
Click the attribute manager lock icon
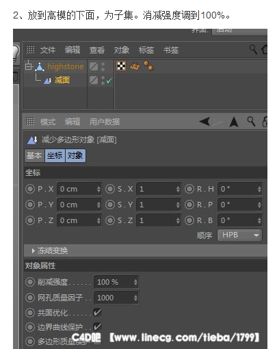265,122
